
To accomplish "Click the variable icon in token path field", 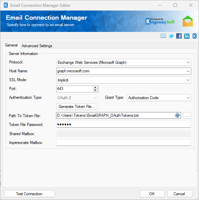I will click(177, 115).
